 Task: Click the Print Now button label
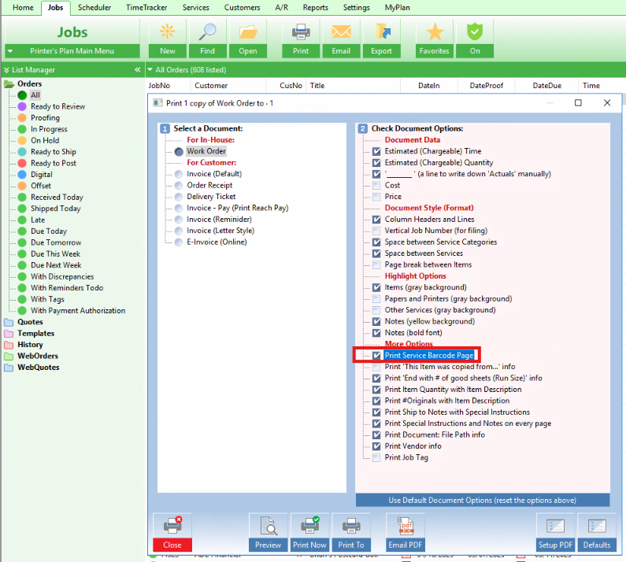309,545
